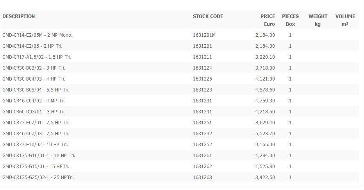364x190 pixels.
Task: Click stock code 1631251
Action: 202,123
